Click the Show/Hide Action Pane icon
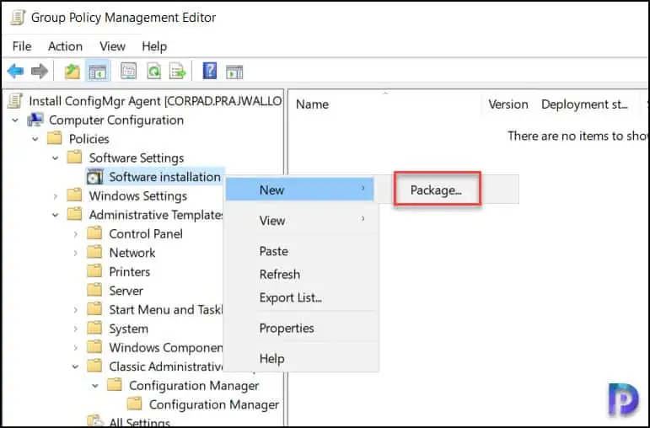Screen dimensions: 650x428 [x=234, y=72]
